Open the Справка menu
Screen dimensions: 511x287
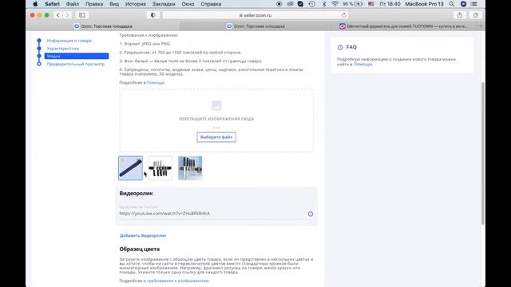pos(211,4)
